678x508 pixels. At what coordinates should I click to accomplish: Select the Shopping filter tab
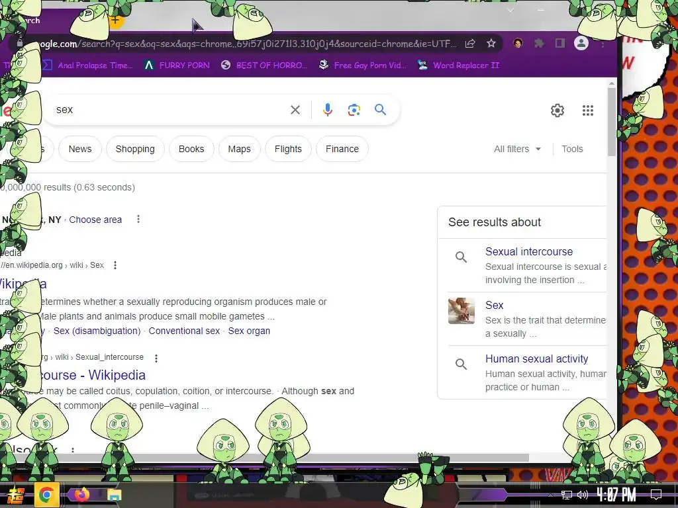(x=135, y=149)
